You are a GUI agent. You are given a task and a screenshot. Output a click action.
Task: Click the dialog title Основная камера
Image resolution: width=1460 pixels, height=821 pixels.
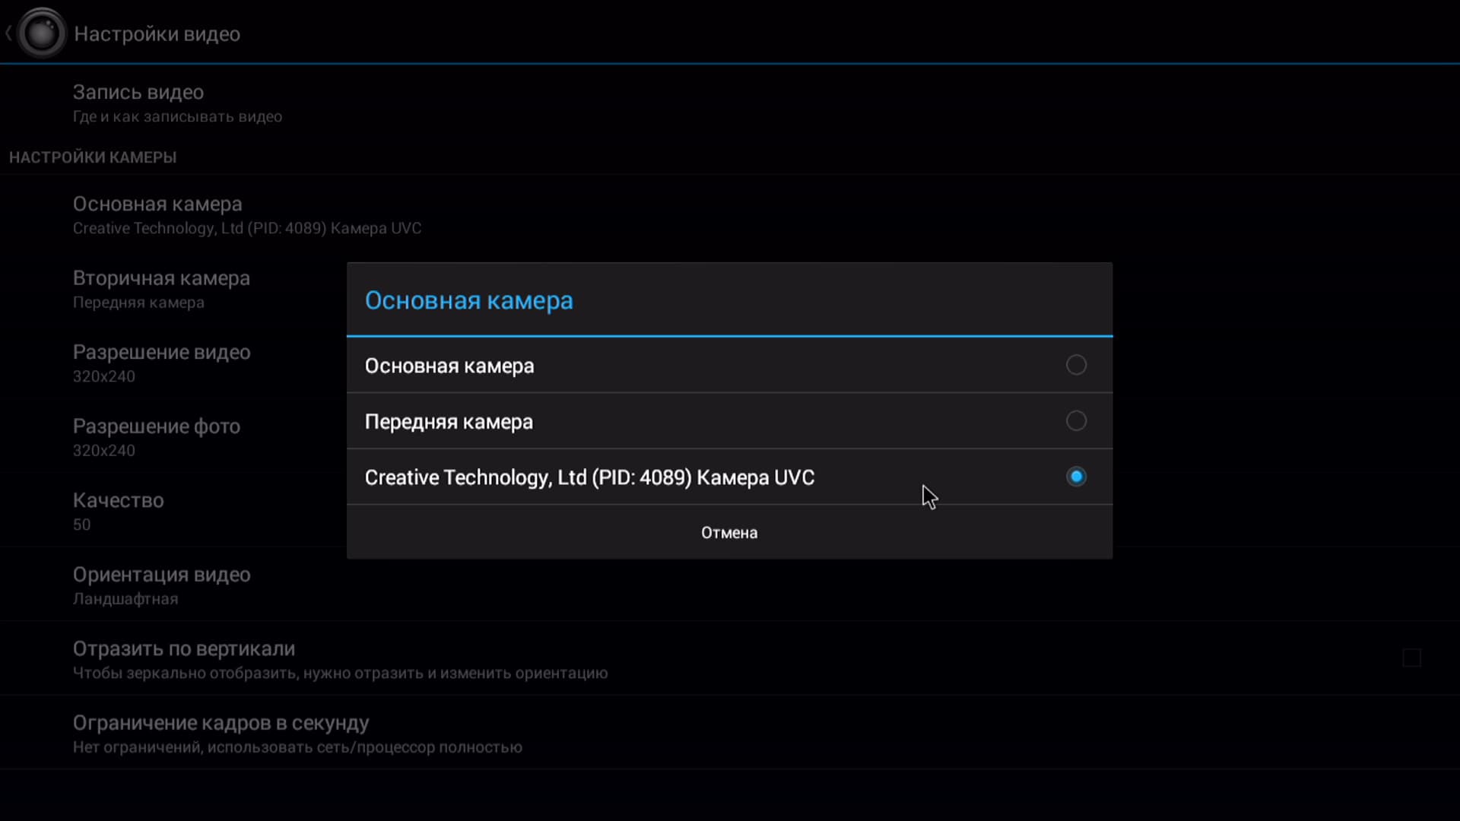click(x=468, y=301)
